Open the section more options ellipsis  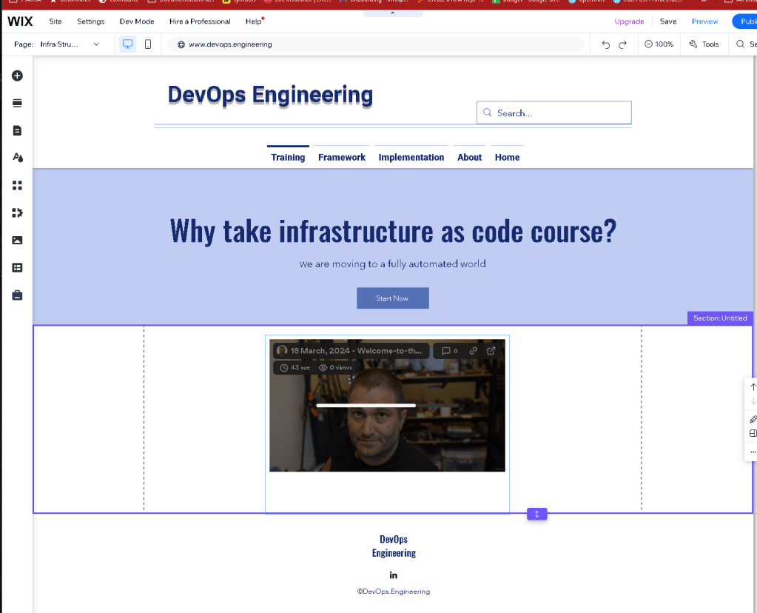[753, 452]
